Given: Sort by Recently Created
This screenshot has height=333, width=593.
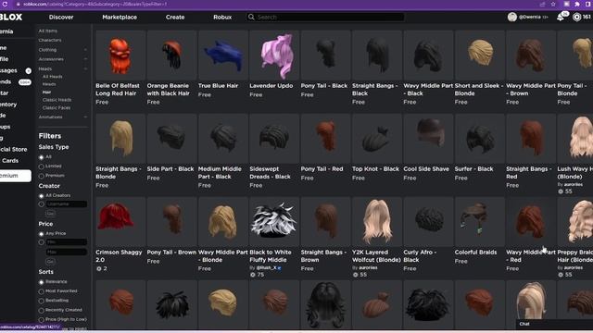Looking at the screenshot, I should 41,311.
